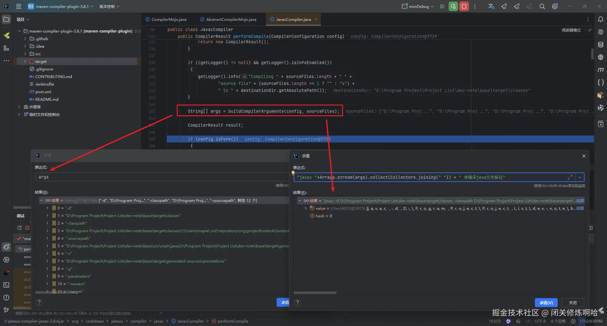This screenshot has width=607, height=326.
Task: Click the help icon in right evaluate dialog
Action: (297, 303)
